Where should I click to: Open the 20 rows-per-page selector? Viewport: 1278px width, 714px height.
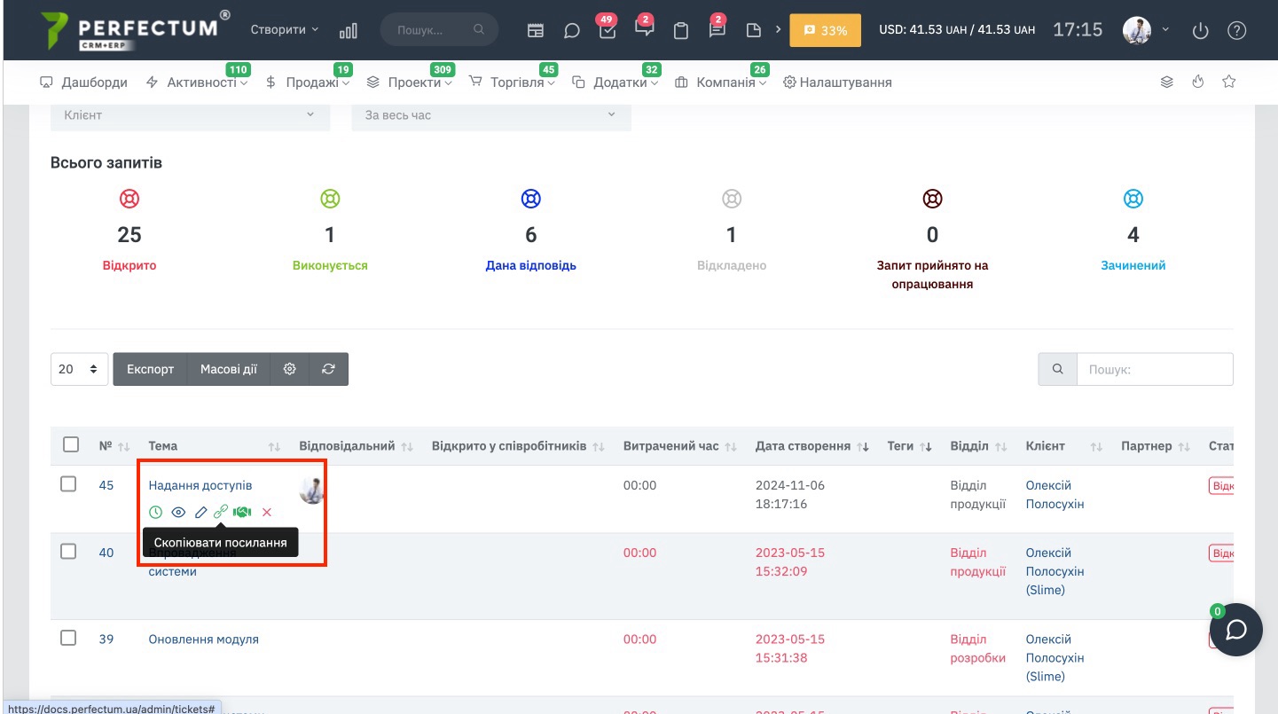click(80, 369)
